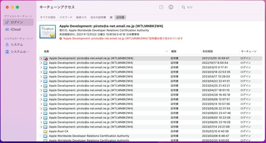Expand the certificate expiring 2023/07/14
Screen dimensions: 266x143
41,127
